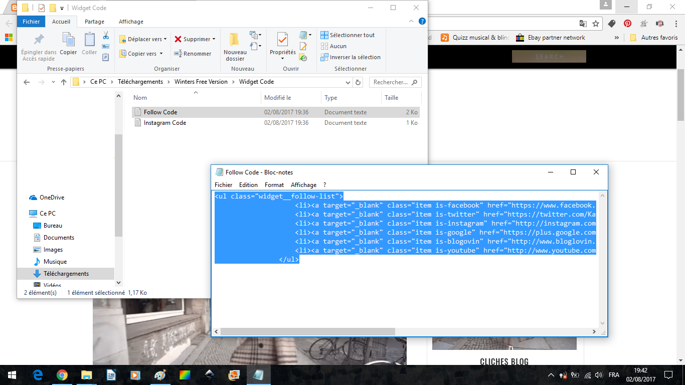Click the Rechercher search field
Image resolution: width=685 pixels, height=385 pixels.
pos(391,82)
